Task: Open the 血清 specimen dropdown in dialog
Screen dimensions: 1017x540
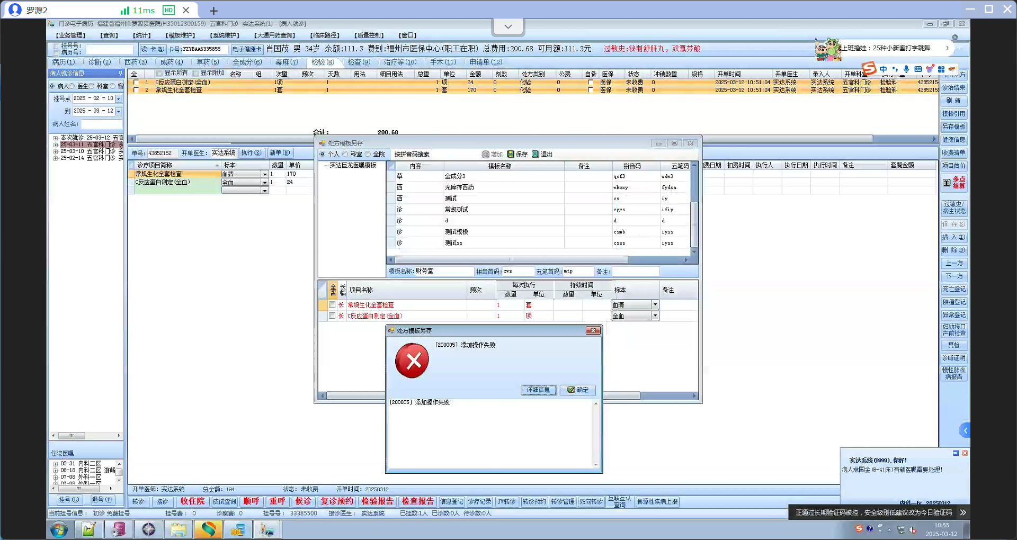Action: [655, 304]
